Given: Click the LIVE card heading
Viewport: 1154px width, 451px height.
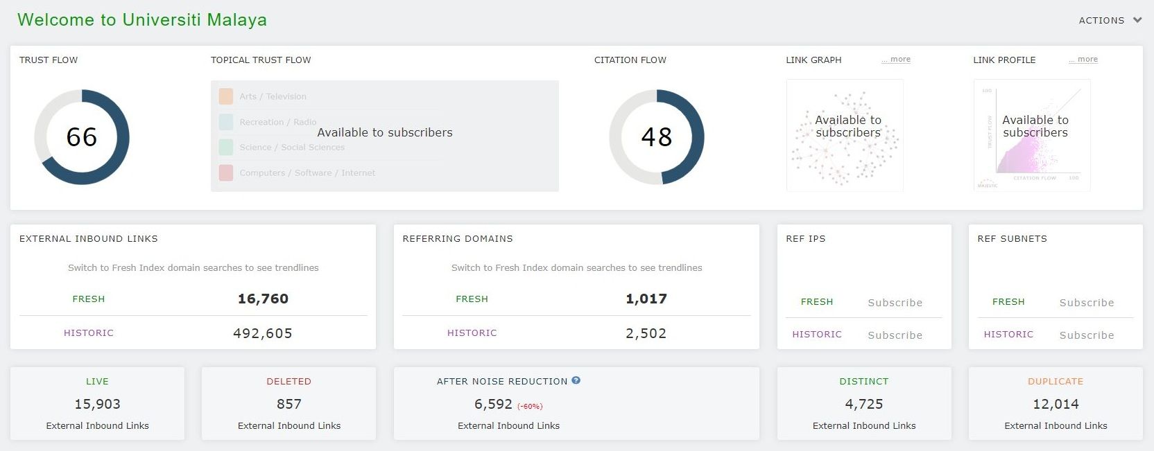Looking at the screenshot, I should click(x=98, y=382).
